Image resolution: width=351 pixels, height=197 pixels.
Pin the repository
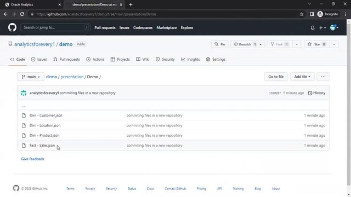pyautogui.click(x=220, y=44)
